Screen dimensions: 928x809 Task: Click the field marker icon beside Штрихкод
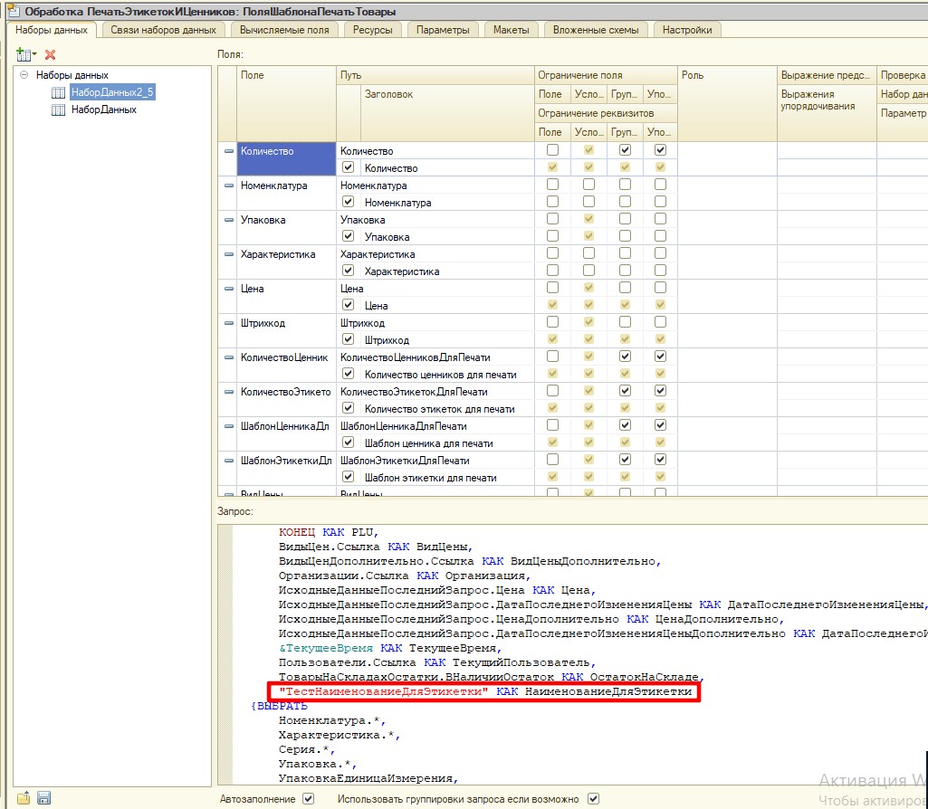[x=229, y=323]
